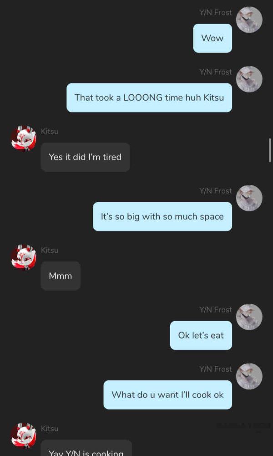Select the 'Mmm' message bubble
Image resolution: width=273 pixels, height=456 pixels.
pos(61,276)
